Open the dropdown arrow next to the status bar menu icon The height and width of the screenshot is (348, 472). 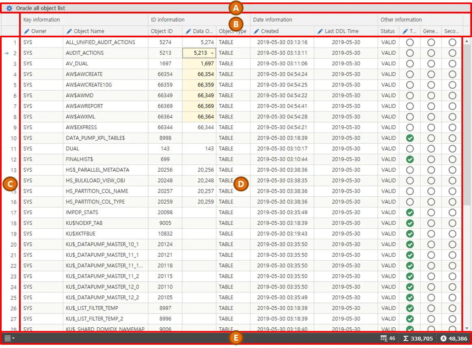point(13,338)
